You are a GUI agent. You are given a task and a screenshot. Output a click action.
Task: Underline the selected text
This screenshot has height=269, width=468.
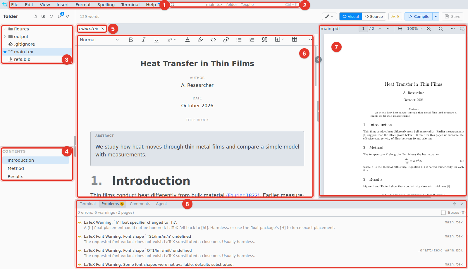pyautogui.click(x=156, y=40)
